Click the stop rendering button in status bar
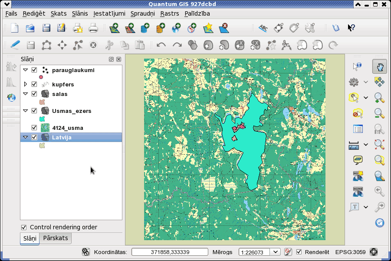Screen dimensions: 391x261 point(288,252)
